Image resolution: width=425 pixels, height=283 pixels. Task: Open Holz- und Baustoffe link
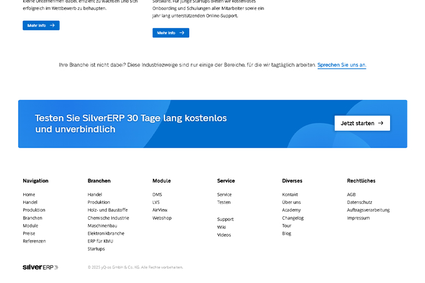pos(107,210)
